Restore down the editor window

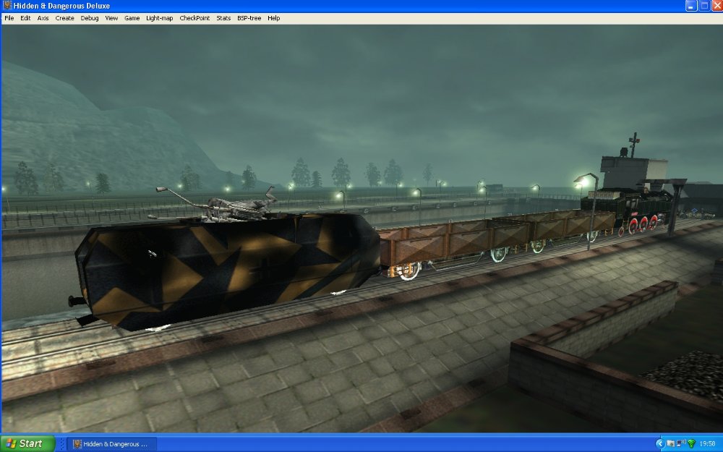pyautogui.click(x=704, y=6)
